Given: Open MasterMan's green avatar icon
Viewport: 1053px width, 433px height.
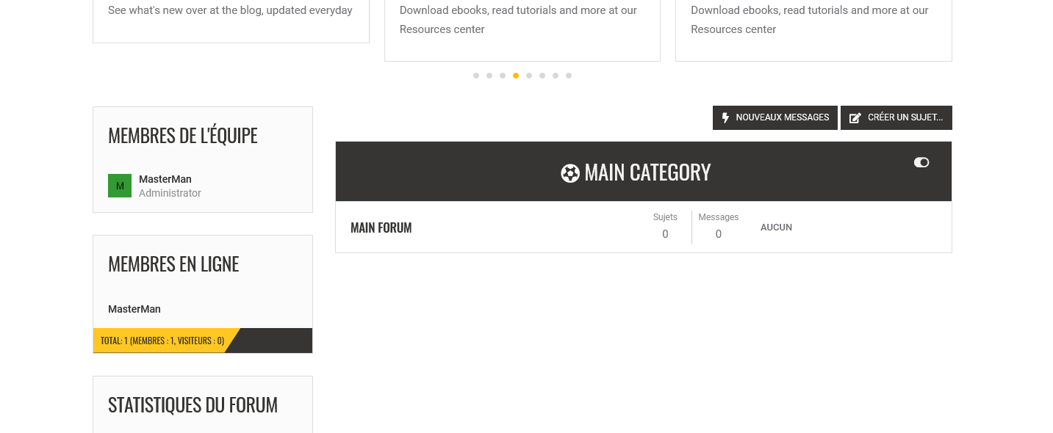Looking at the screenshot, I should (x=120, y=186).
